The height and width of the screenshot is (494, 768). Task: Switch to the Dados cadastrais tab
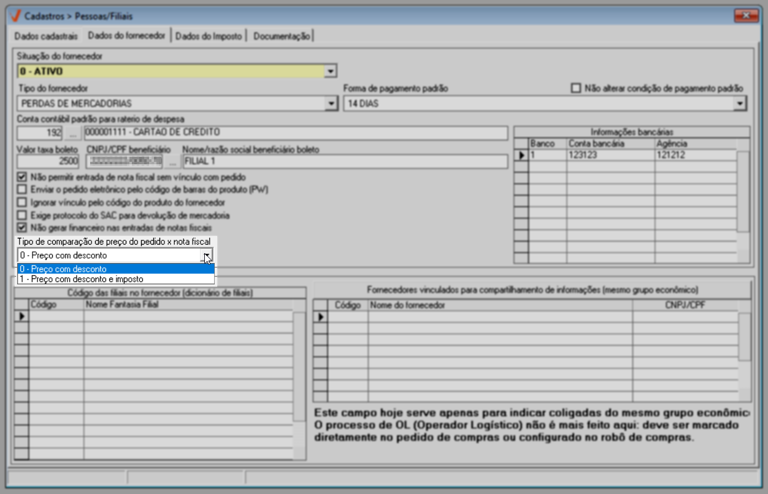46,36
